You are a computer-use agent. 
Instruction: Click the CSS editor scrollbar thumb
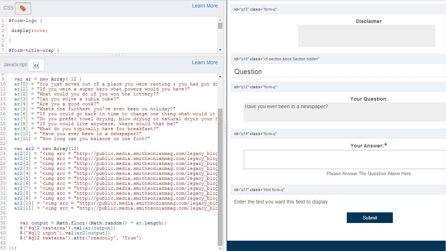(220, 26)
